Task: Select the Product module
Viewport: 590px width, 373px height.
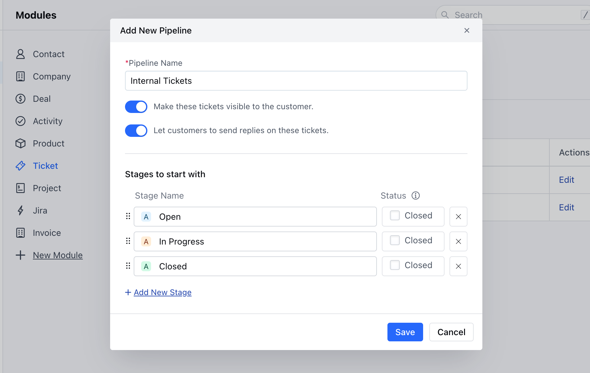Action: click(49, 143)
